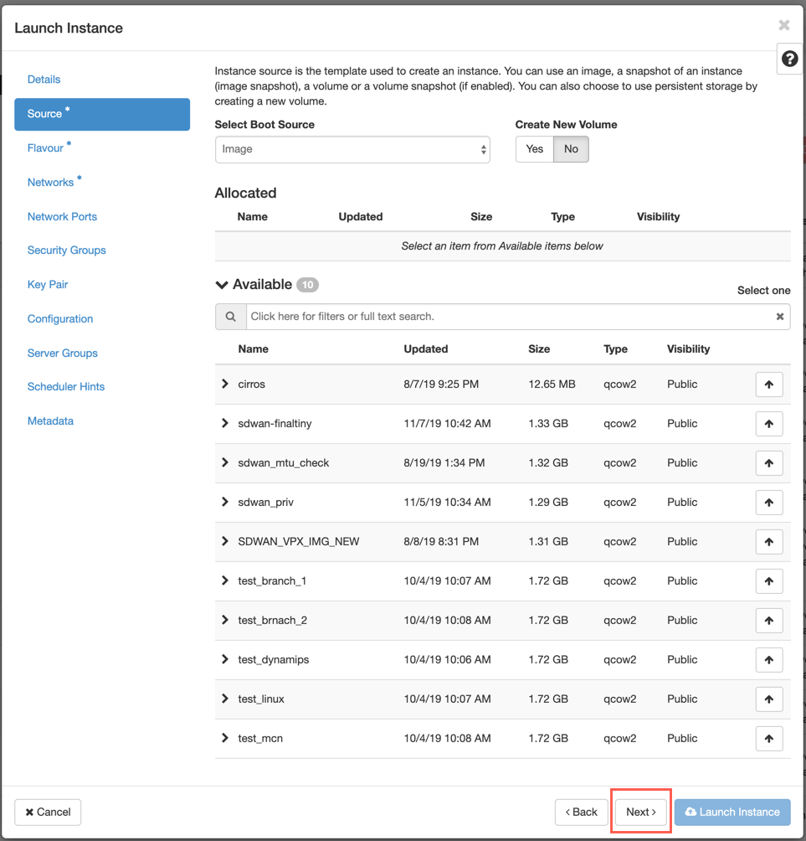Click the up arrow next to test_mcn
806x841 pixels.
tap(769, 739)
